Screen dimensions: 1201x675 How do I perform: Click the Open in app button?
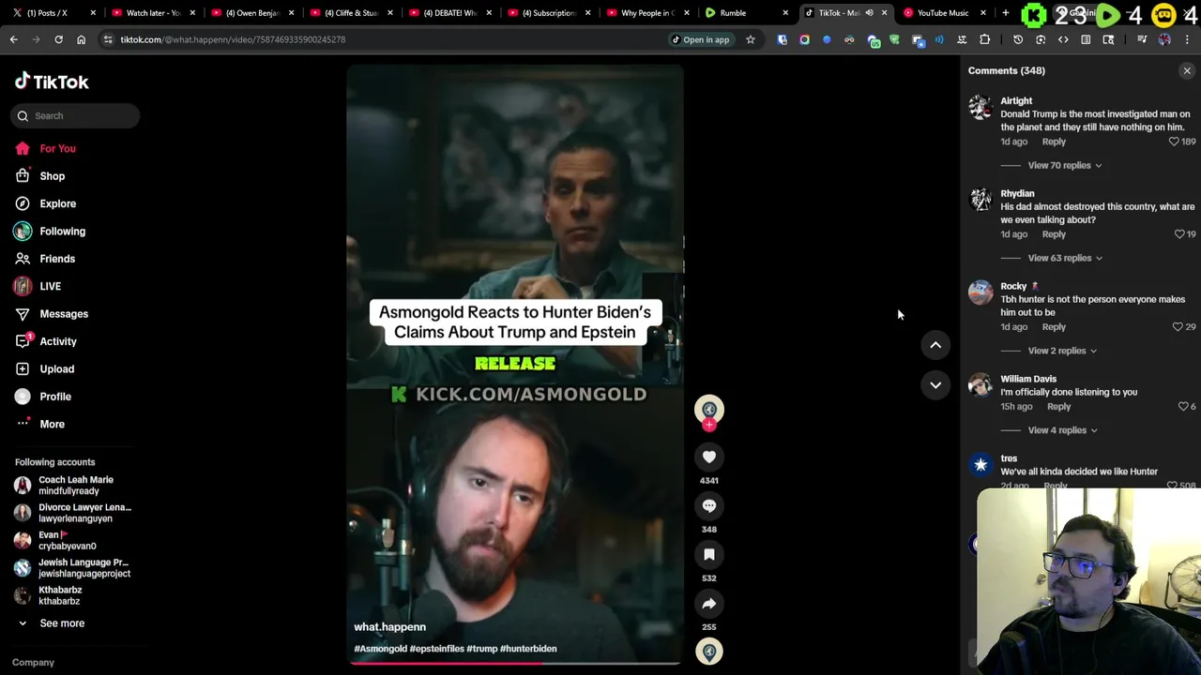click(700, 39)
